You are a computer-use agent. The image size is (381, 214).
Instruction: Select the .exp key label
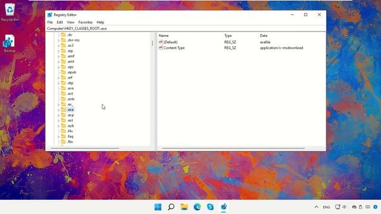pyautogui.click(x=70, y=115)
